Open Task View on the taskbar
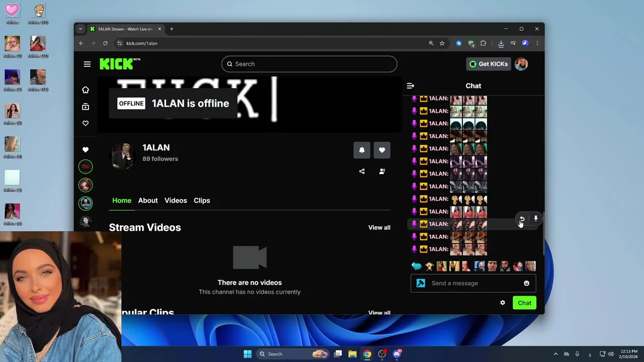 [x=338, y=354]
